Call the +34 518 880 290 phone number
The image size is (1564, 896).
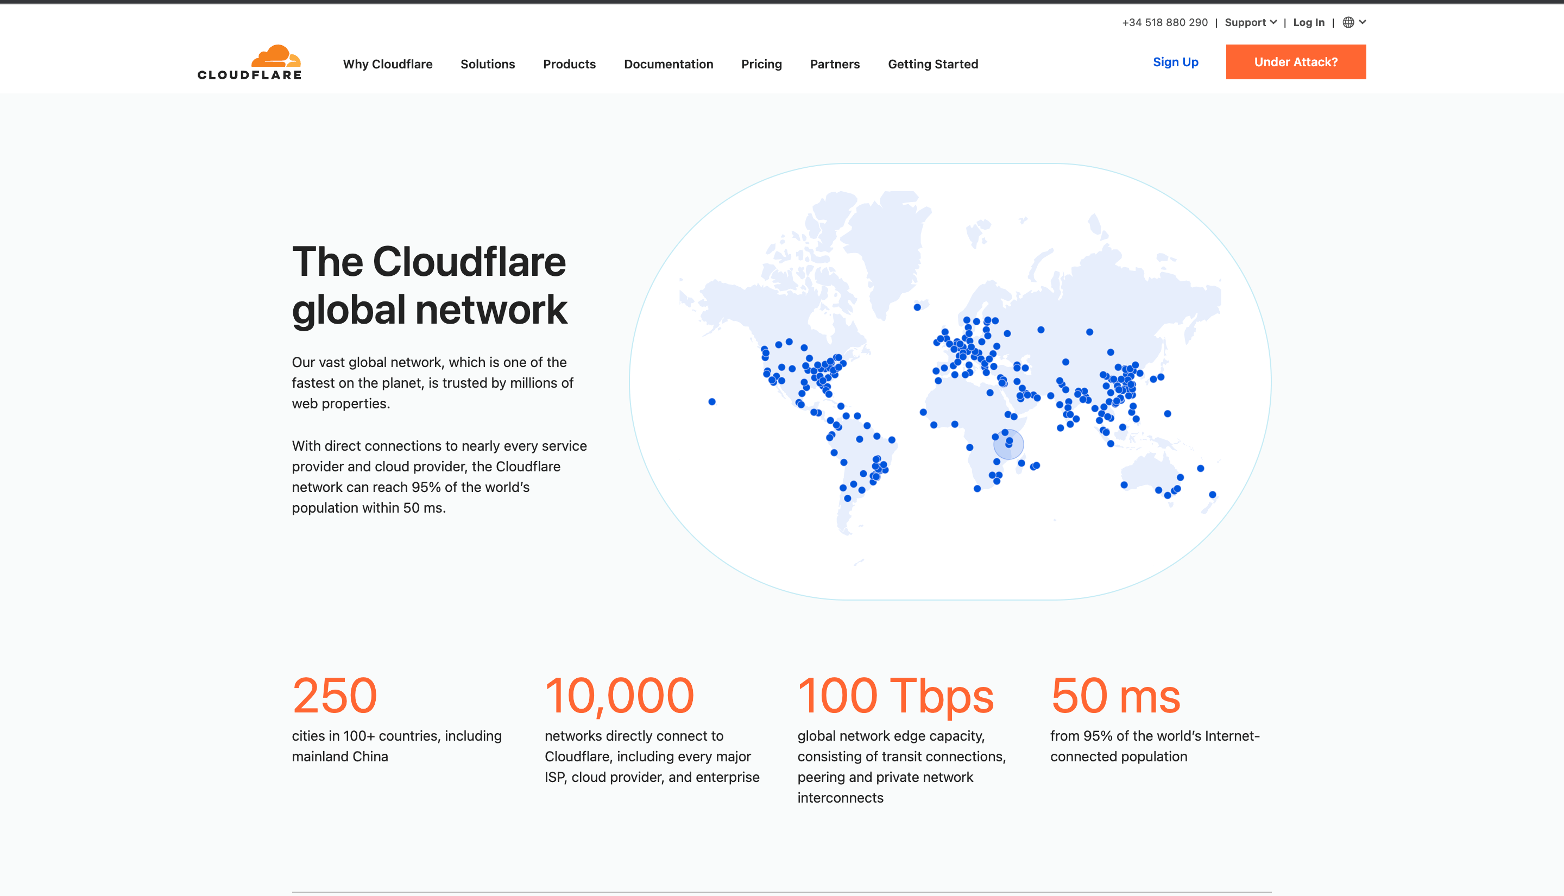click(1164, 22)
